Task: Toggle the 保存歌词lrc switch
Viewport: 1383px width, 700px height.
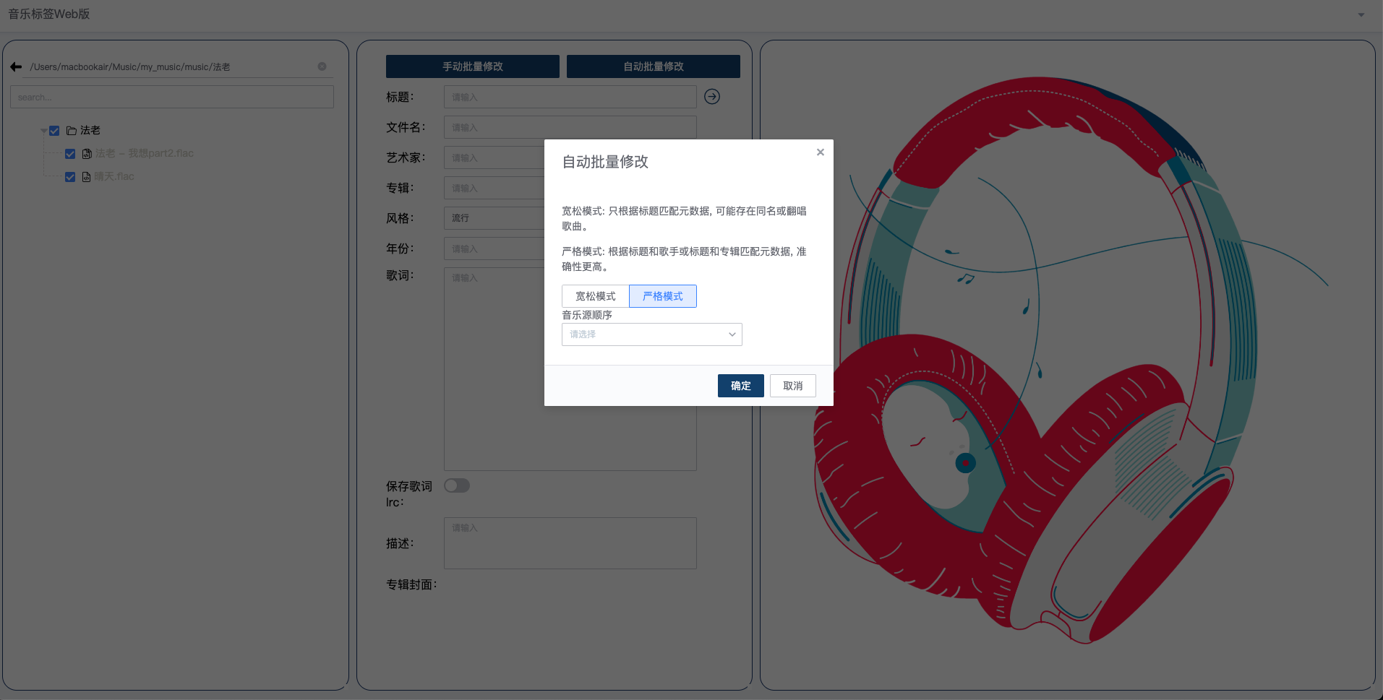Action: pos(457,485)
